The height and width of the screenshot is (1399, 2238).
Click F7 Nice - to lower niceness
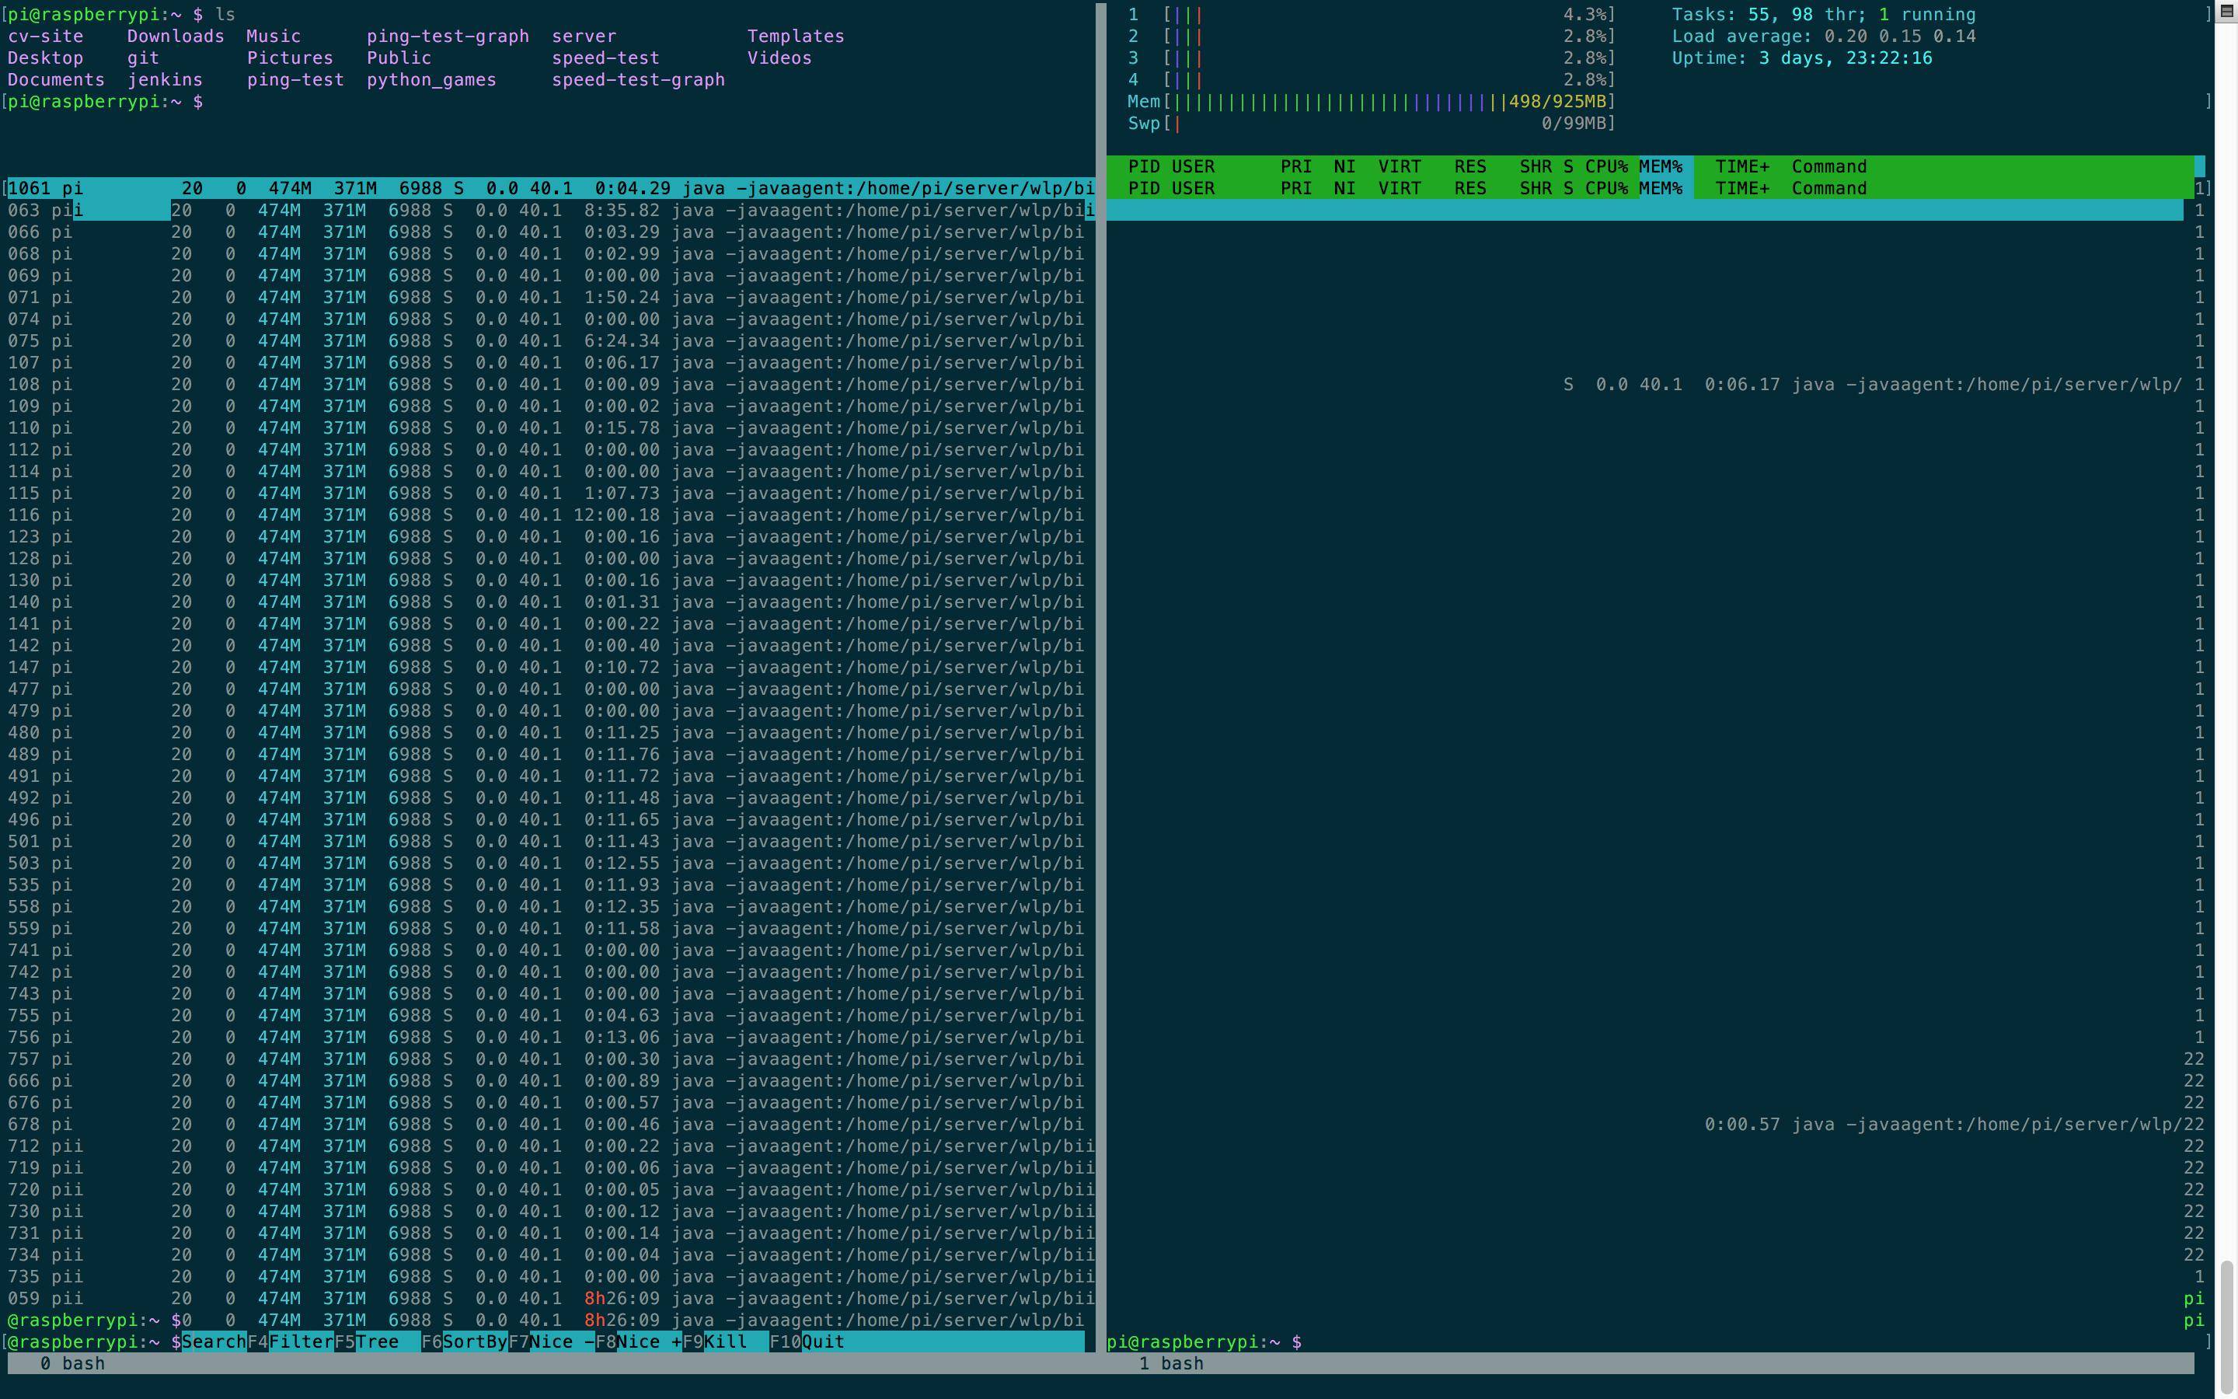(x=561, y=1341)
